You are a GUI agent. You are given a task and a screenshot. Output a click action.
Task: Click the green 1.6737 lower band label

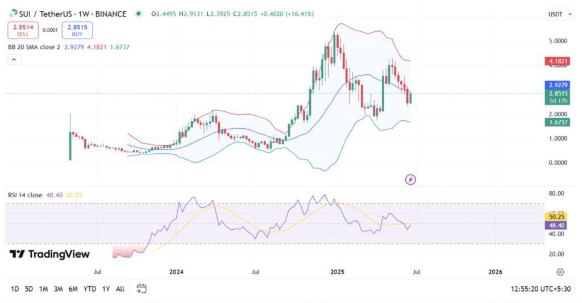558,122
